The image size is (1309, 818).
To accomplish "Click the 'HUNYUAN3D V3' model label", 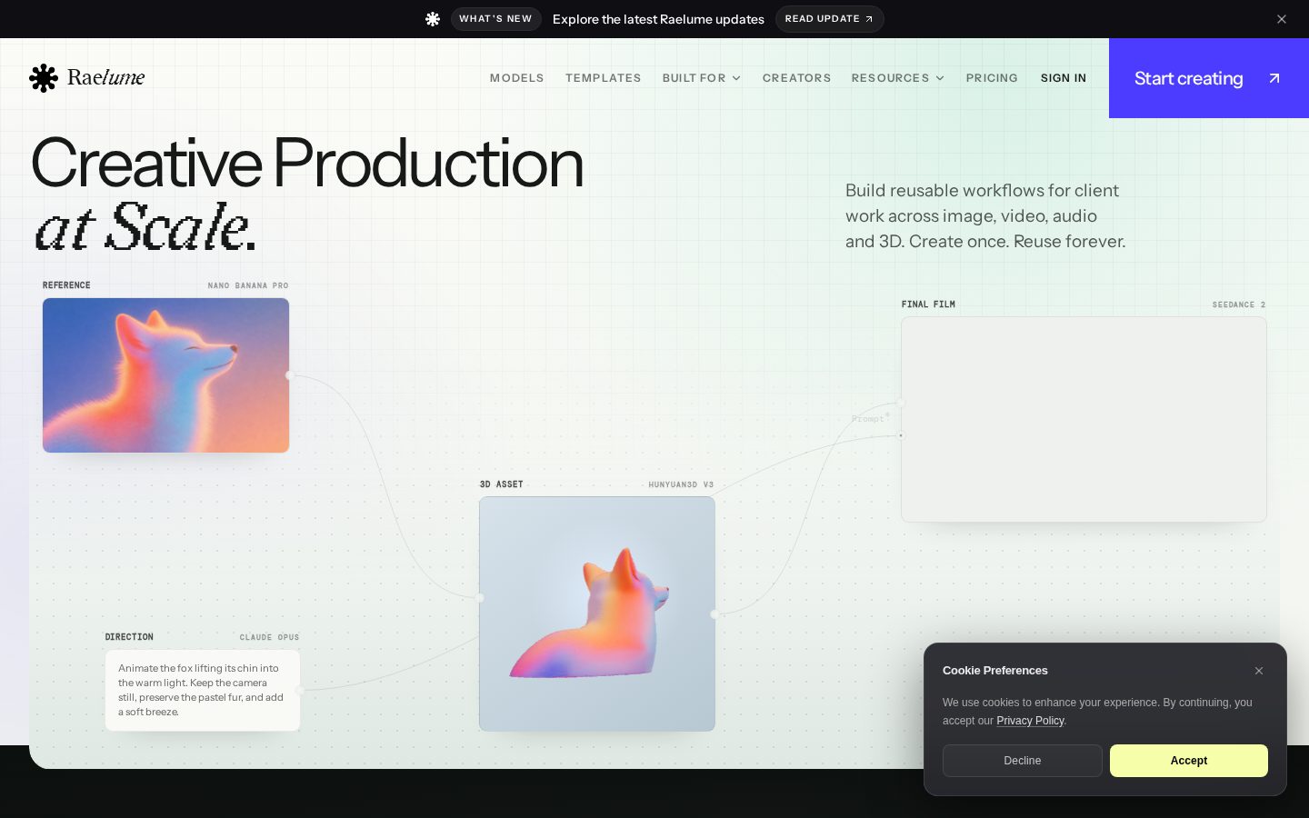I will (681, 484).
